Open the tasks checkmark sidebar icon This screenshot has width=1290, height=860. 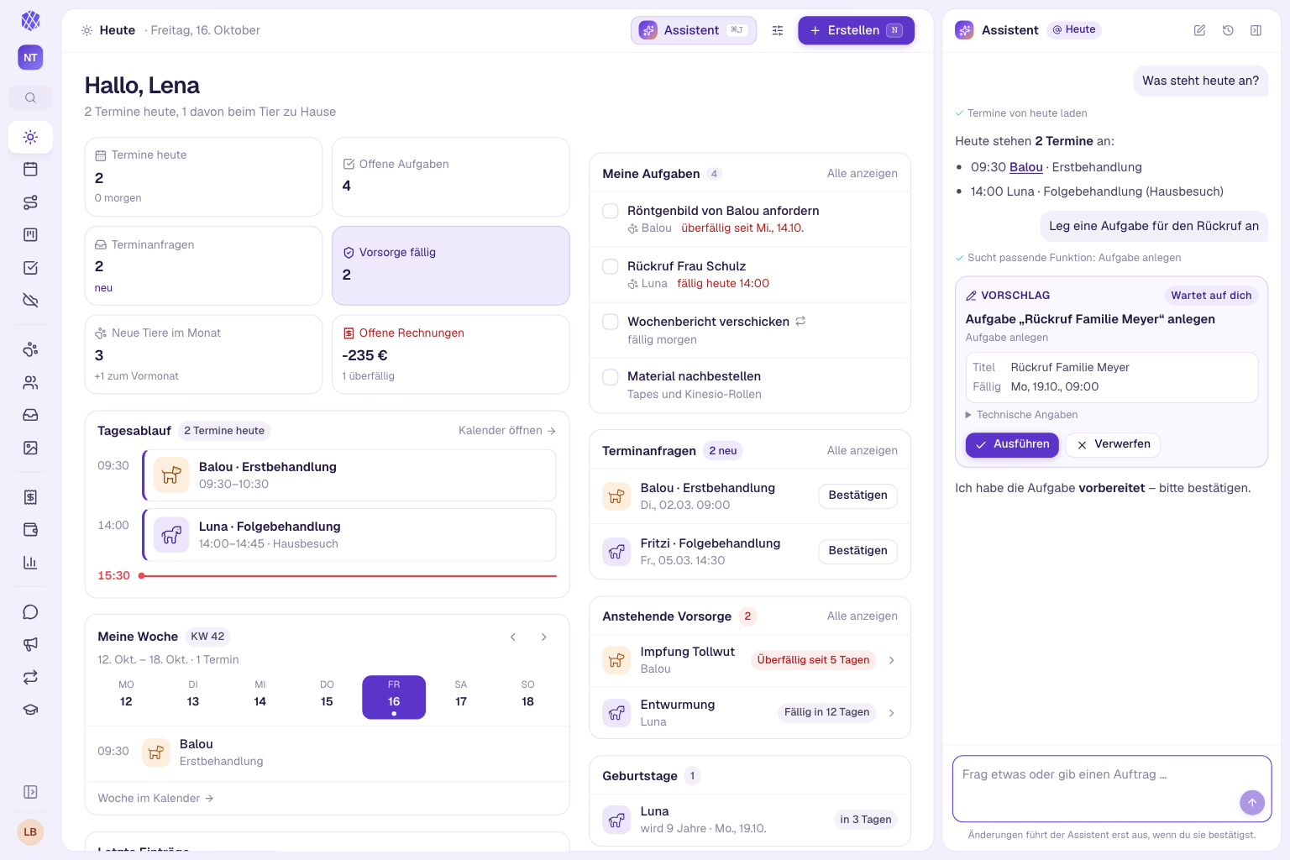point(30,268)
